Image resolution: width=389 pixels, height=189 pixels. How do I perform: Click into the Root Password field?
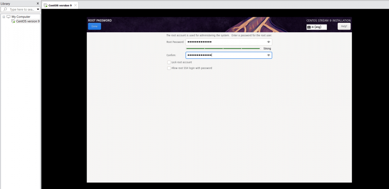coord(229,42)
